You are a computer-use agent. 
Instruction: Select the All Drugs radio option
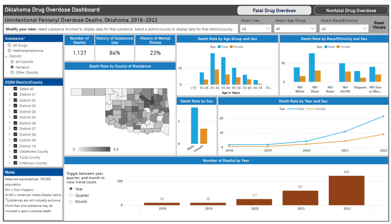point(10,45)
